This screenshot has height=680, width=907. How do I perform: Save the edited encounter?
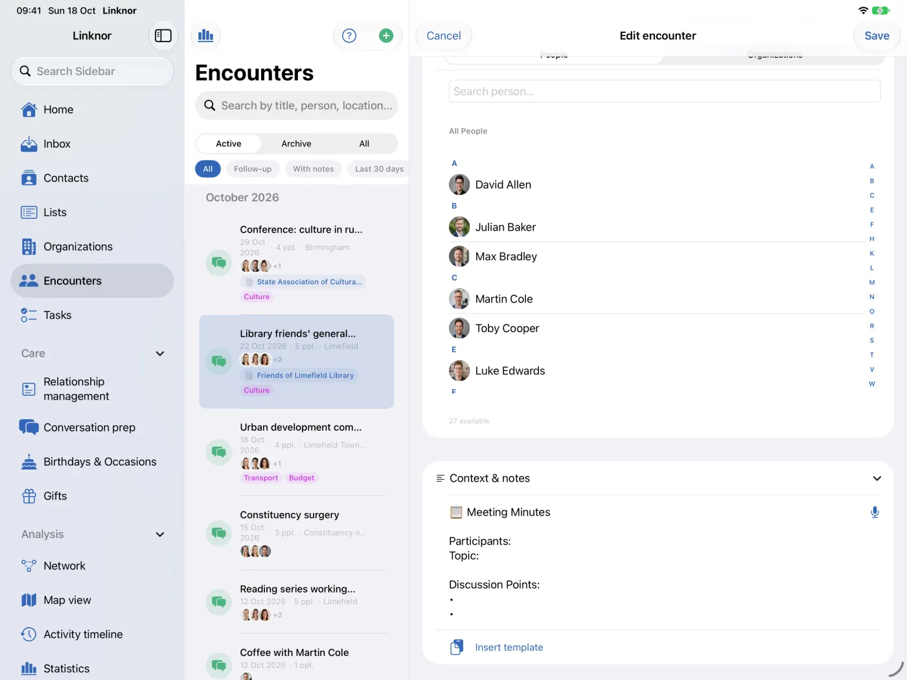click(x=877, y=36)
